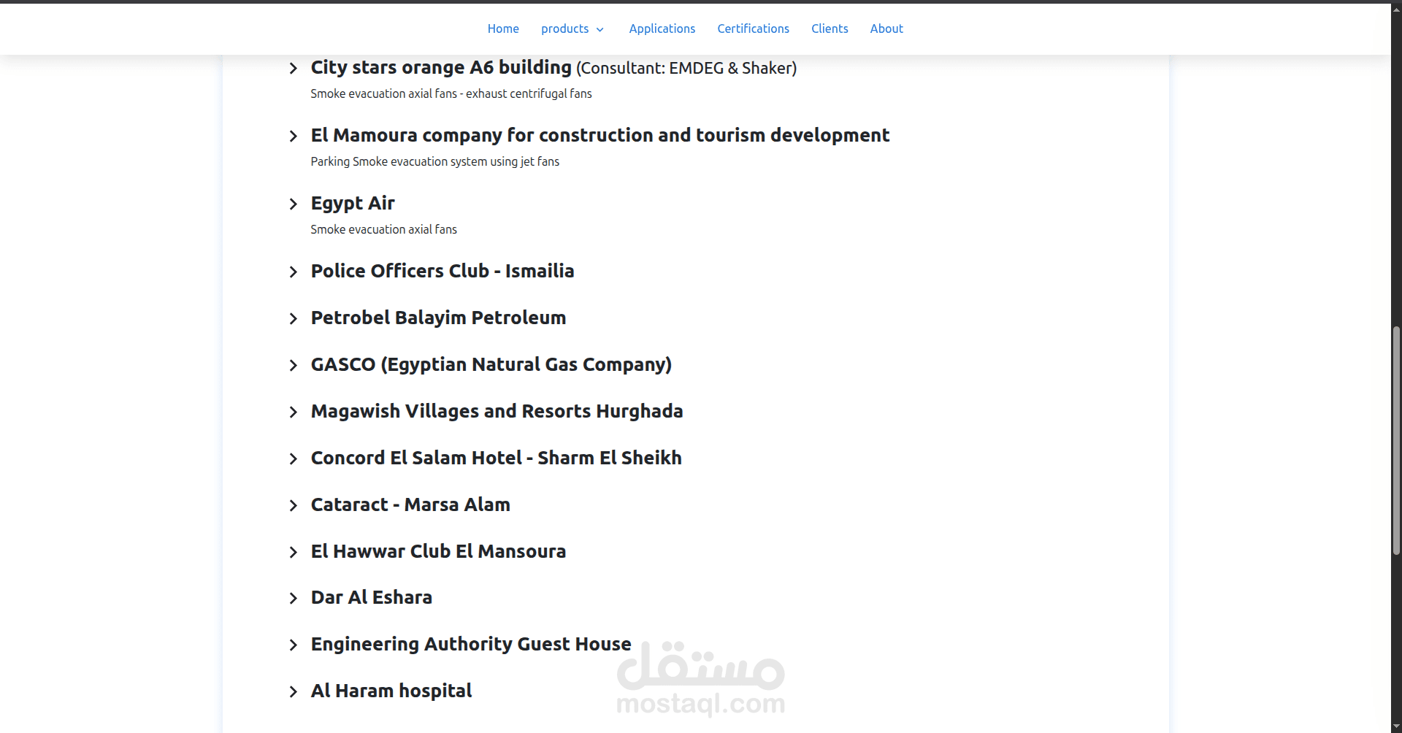
Task: Click chevron beside Egypt Air
Action: click(x=293, y=204)
